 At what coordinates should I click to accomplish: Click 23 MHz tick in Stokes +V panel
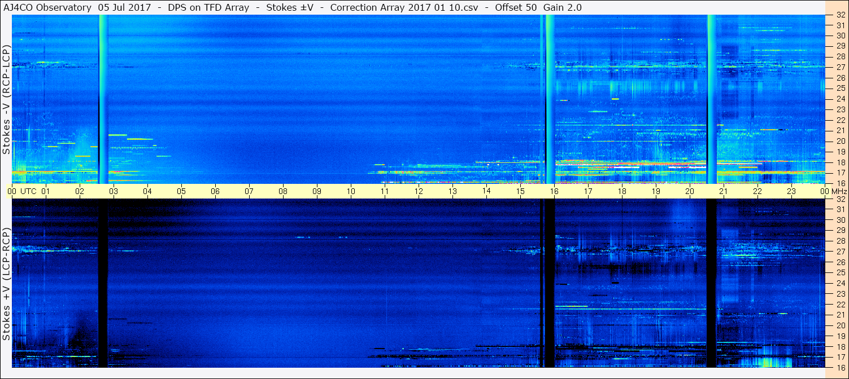tap(840, 294)
